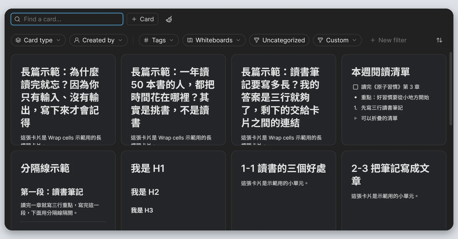Click the card list vertical scrollbar
The image size is (458, 239).
pos(451,89)
